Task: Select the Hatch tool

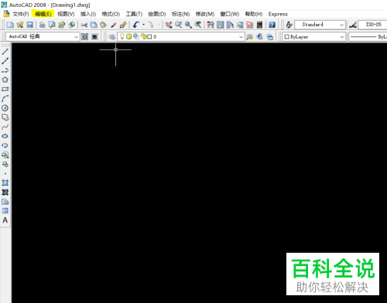Action: [5, 182]
